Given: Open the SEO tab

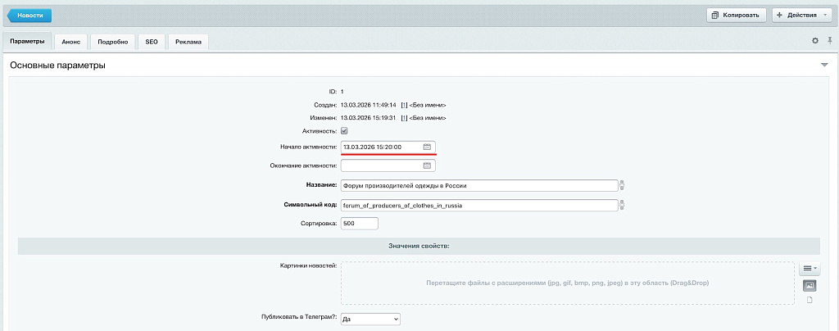Looking at the screenshot, I should pyautogui.click(x=152, y=41).
